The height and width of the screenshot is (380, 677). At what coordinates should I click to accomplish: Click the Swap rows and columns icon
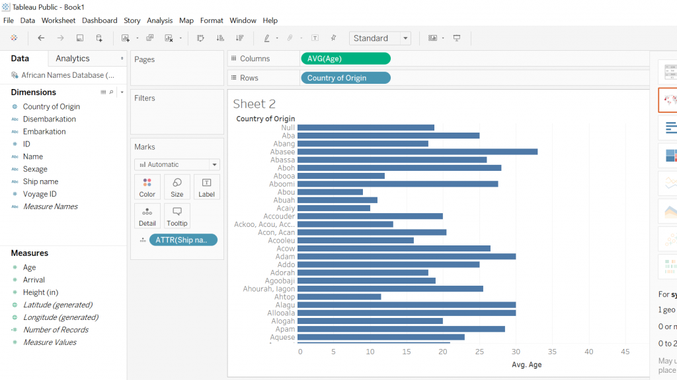(200, 38)
